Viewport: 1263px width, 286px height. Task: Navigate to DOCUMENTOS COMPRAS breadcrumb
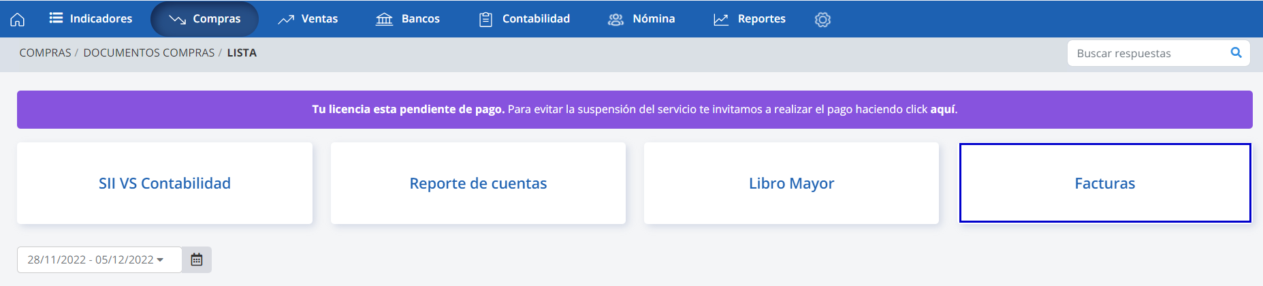click(x=148, y=53)
